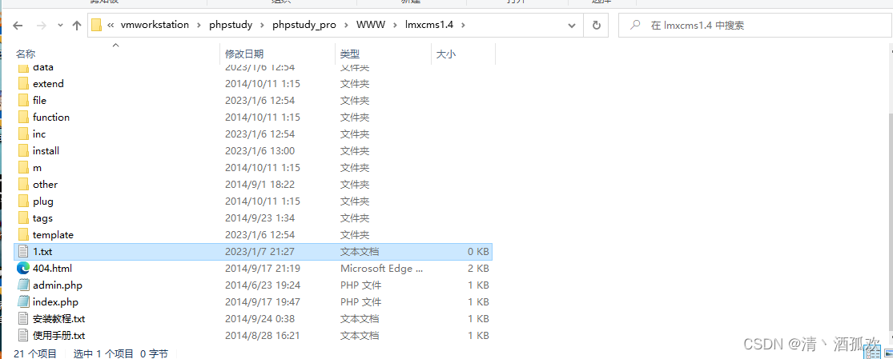The image size is (893, 359).
Task: Sort by the 修改日期 column header
Action: 244,54
